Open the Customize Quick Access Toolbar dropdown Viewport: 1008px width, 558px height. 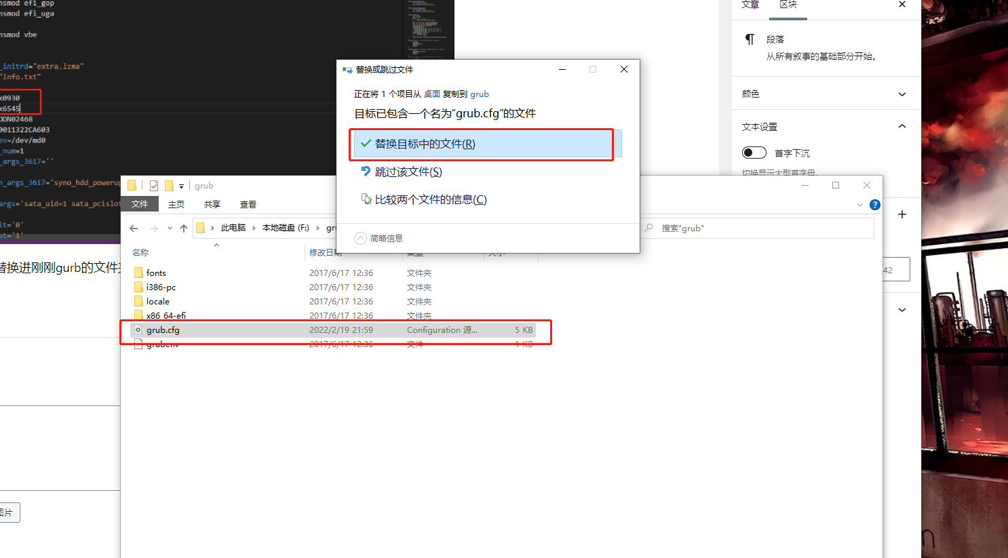181,186
